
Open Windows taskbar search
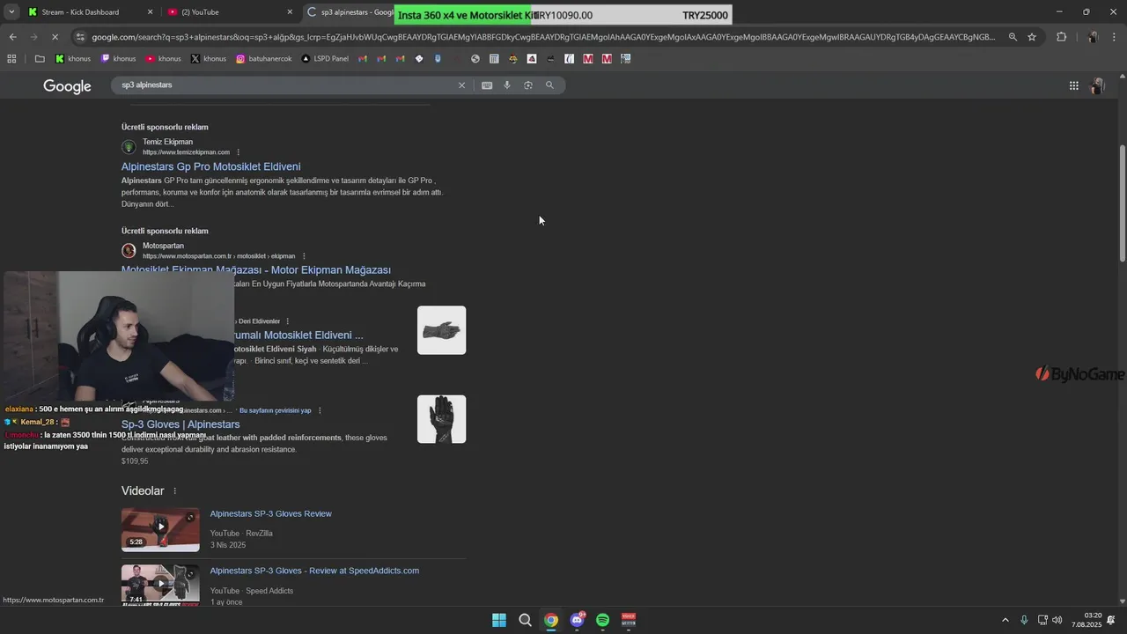525,620
